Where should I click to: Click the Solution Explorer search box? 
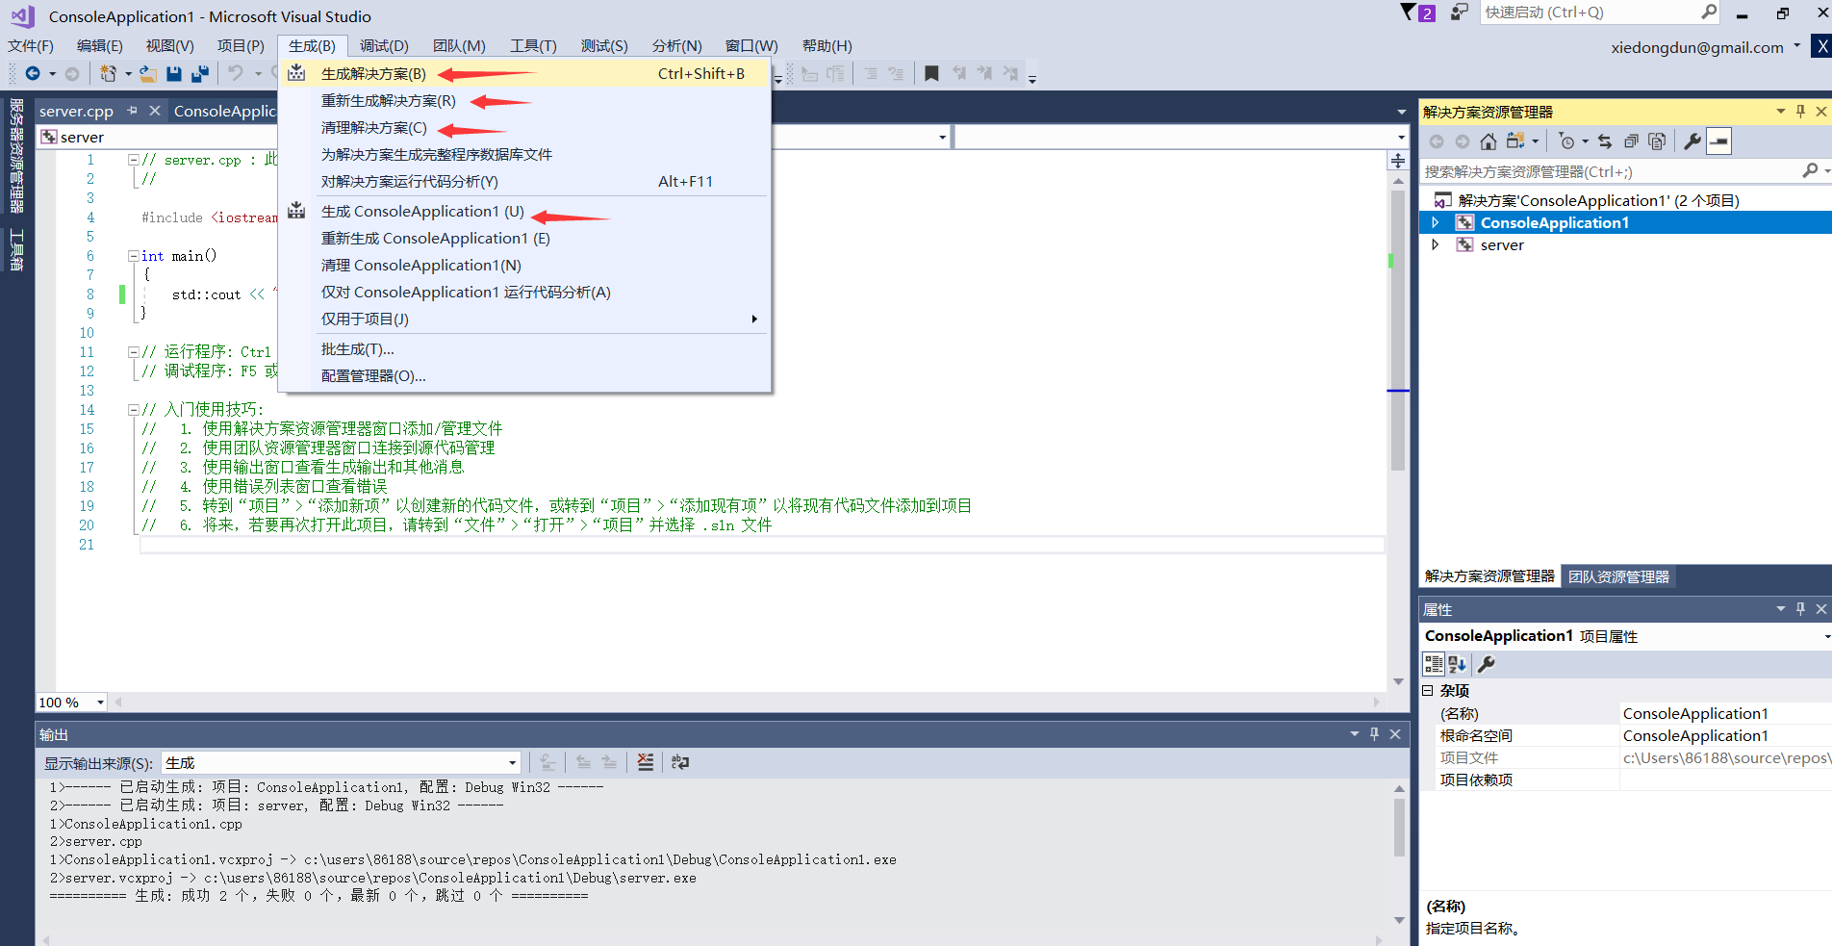(1613, 171)
